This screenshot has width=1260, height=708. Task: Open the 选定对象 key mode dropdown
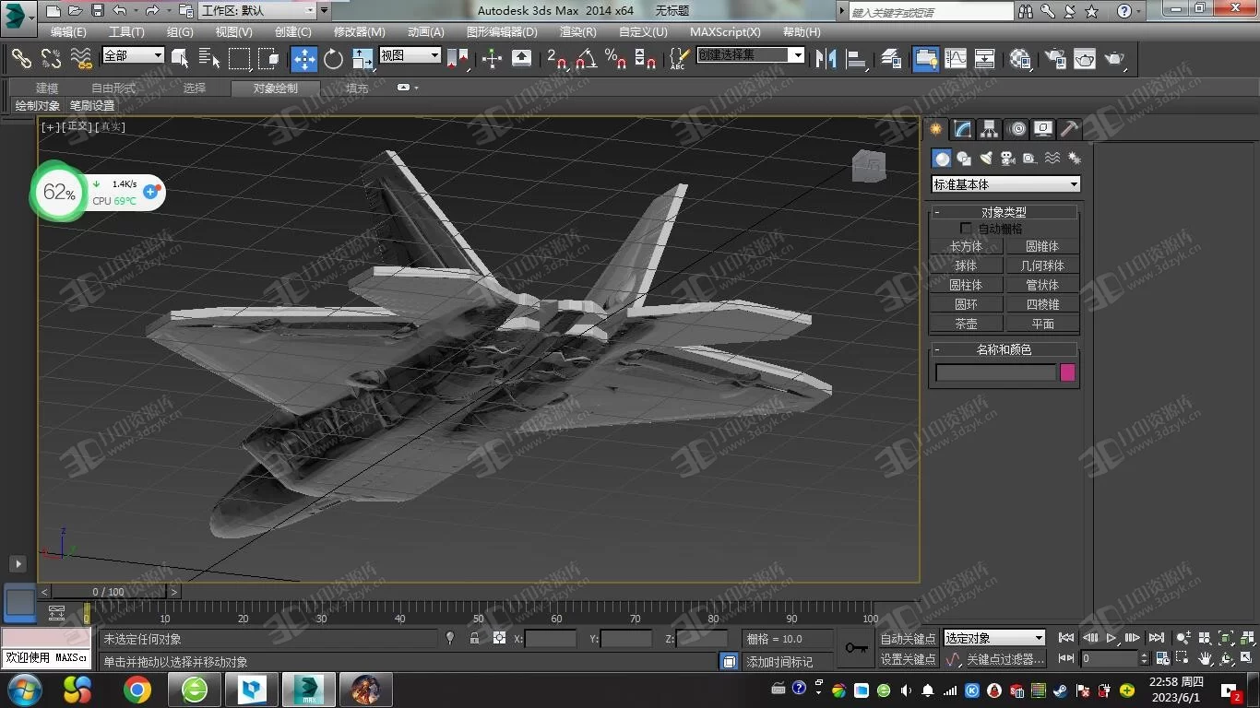994,638
